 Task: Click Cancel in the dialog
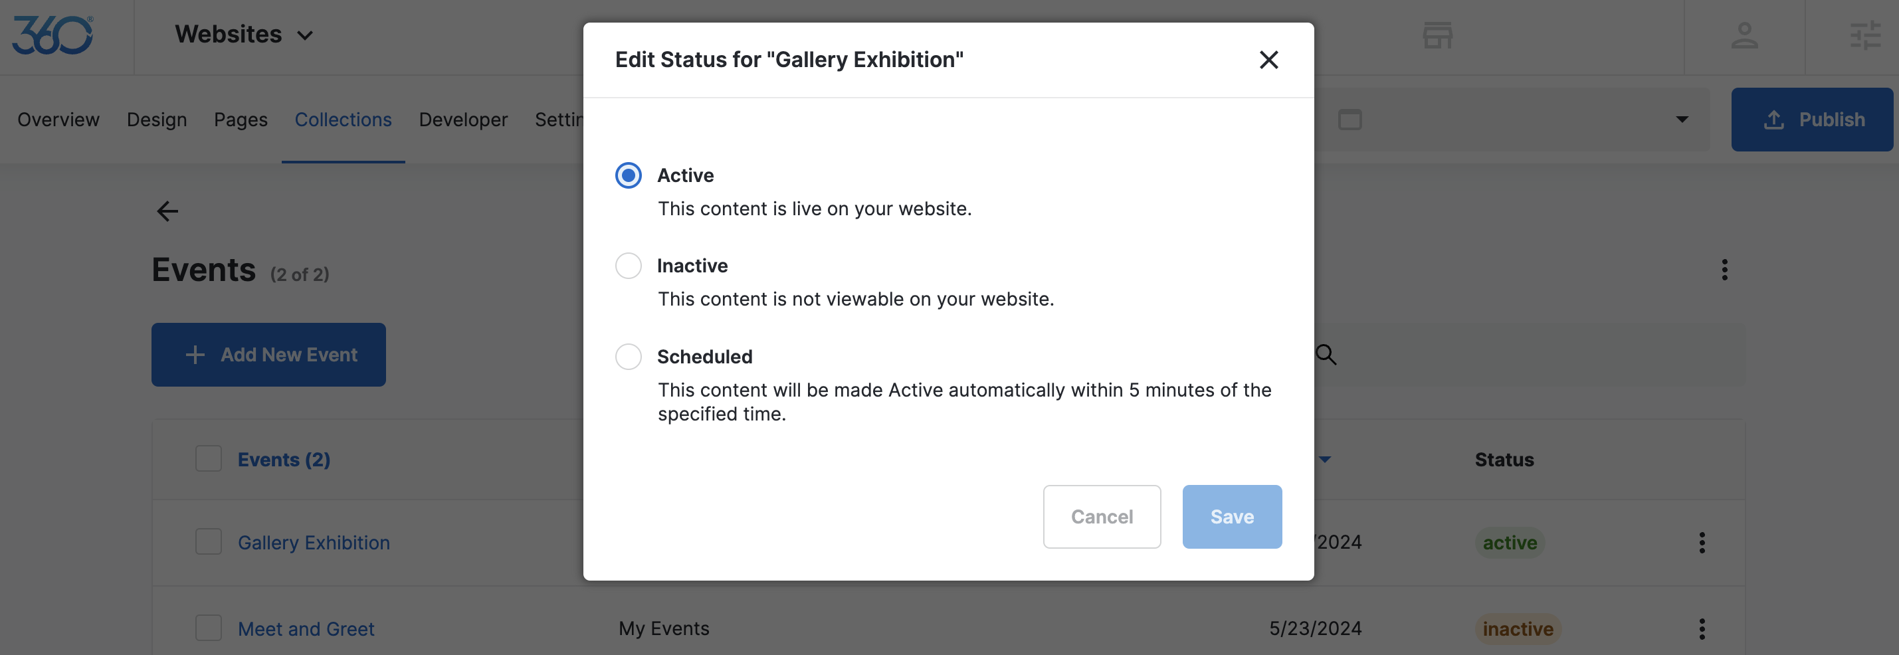point(1102,516)
